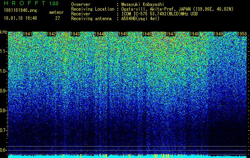Click the 1948 time marker
The width and height of the screenshot is (250, 158).
tap(194, 34)
